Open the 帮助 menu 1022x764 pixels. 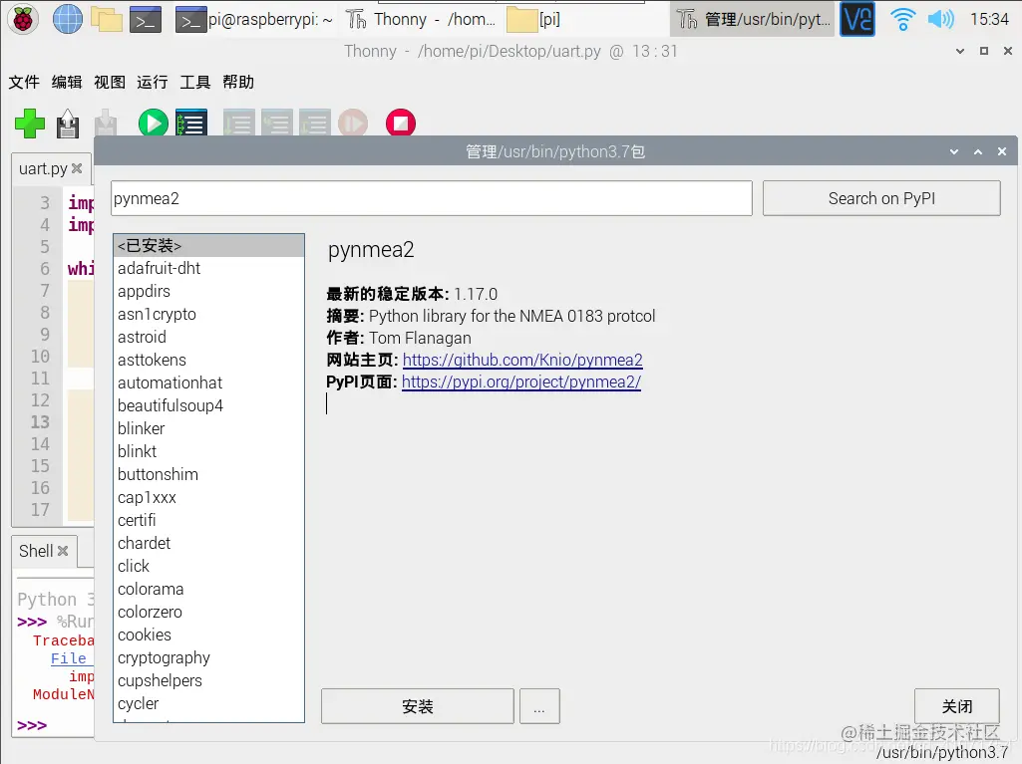coord(238,82)
